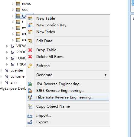Expand the zhili schema node
This screenshot has height=137, width=134.
click(1, 82)
